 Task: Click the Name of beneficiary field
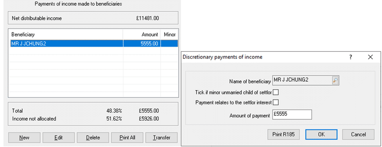pyautogui.click(x=306, y=80)
